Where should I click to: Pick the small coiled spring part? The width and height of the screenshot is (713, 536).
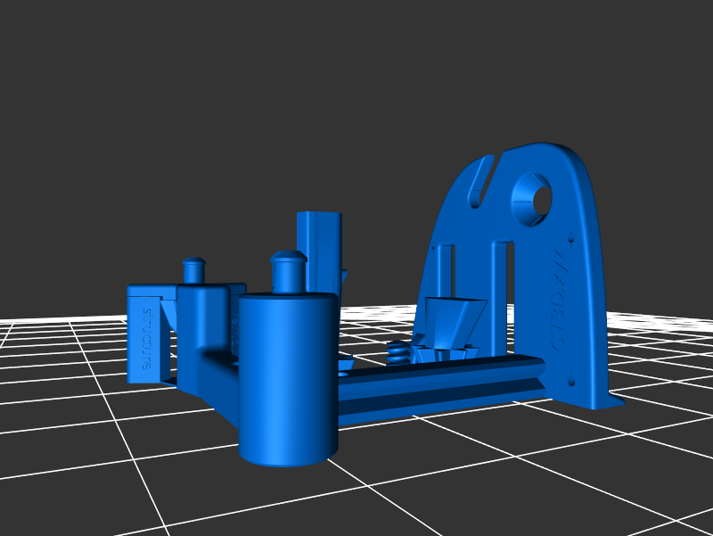point(399,350)
